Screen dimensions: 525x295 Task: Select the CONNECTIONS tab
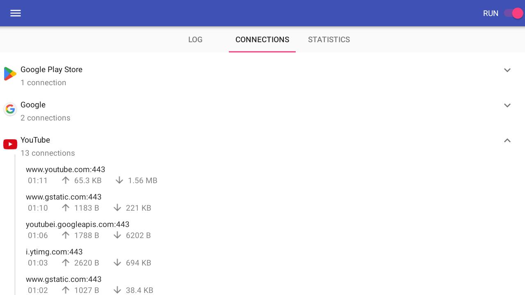point(262,40)
